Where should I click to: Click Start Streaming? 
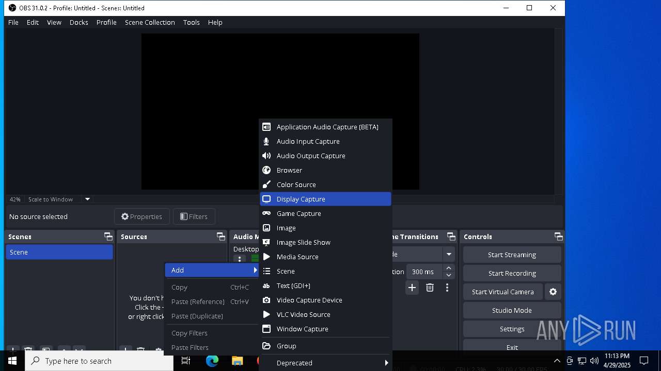coord(512,255)
